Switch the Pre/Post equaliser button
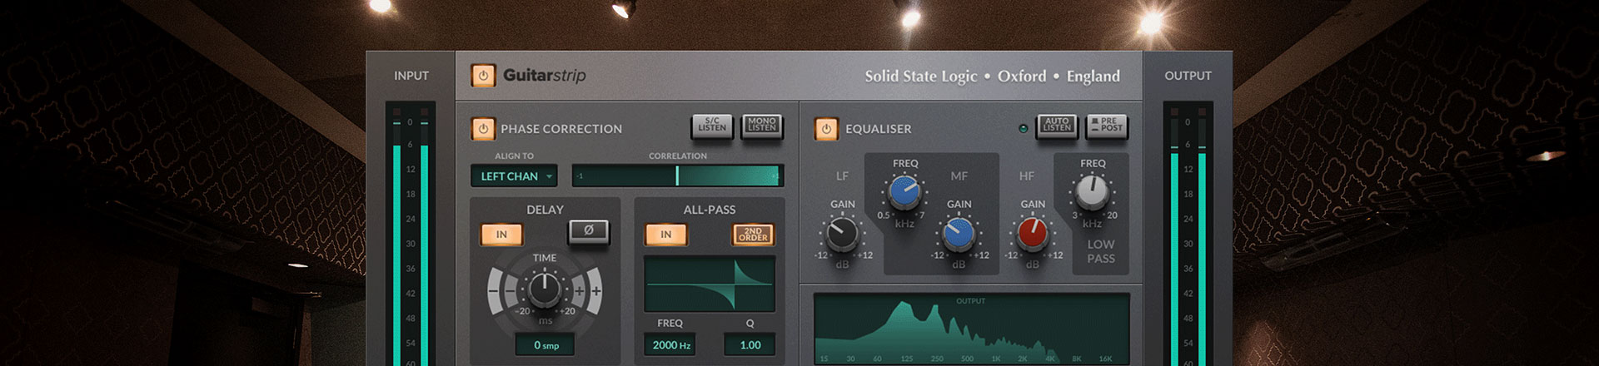1599x366 pixels. point(1107,126)
